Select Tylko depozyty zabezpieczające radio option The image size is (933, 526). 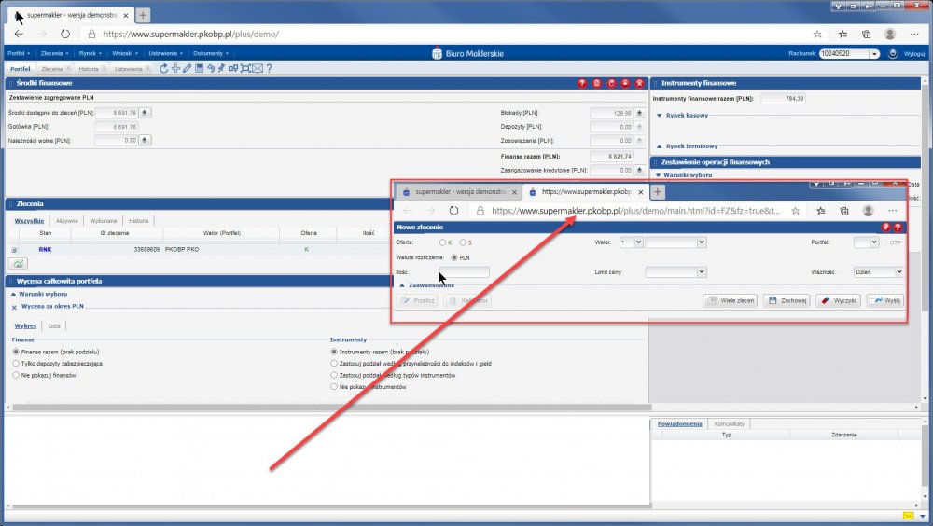point(16,364)
